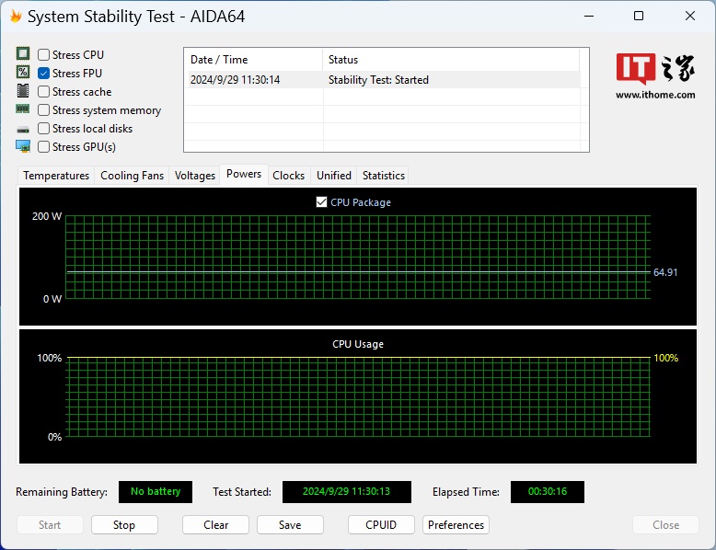The width and height of the screenshot is (716, 550).
Task: Click the Status column header
Action: click(451, 60)
